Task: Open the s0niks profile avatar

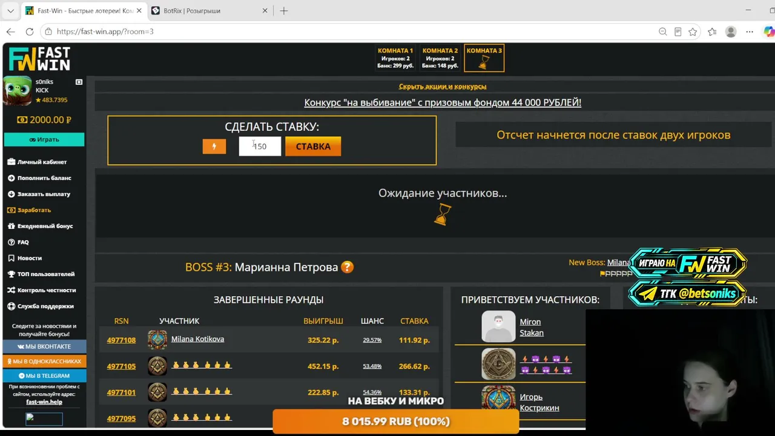Action: [18, 91]
